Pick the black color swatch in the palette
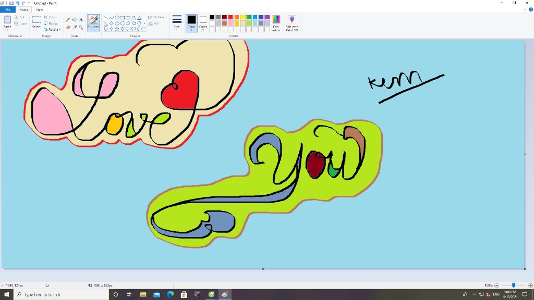 coord(212,17)
